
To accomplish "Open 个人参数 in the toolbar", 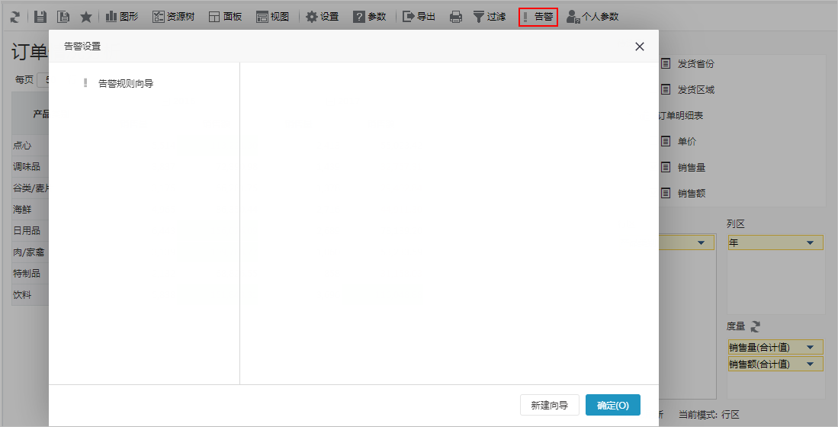I will click(x=592, y=17).
